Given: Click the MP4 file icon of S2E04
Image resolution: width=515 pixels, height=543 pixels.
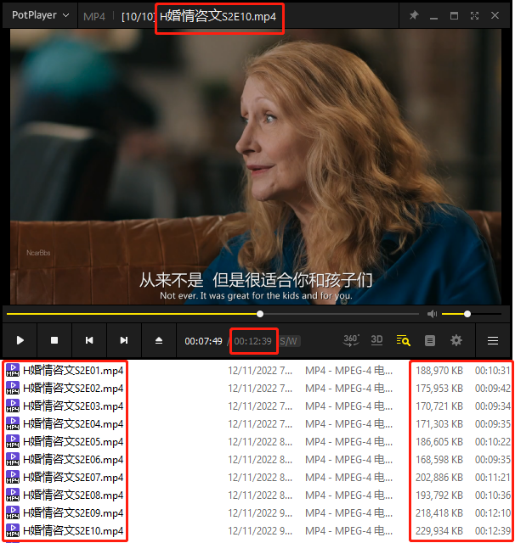Looking at the screenshot, I should click(x=13, y=423).
